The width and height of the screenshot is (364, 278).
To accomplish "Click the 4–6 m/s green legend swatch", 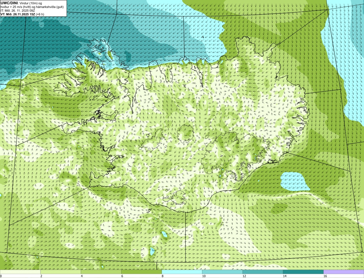I will point(101,272).
